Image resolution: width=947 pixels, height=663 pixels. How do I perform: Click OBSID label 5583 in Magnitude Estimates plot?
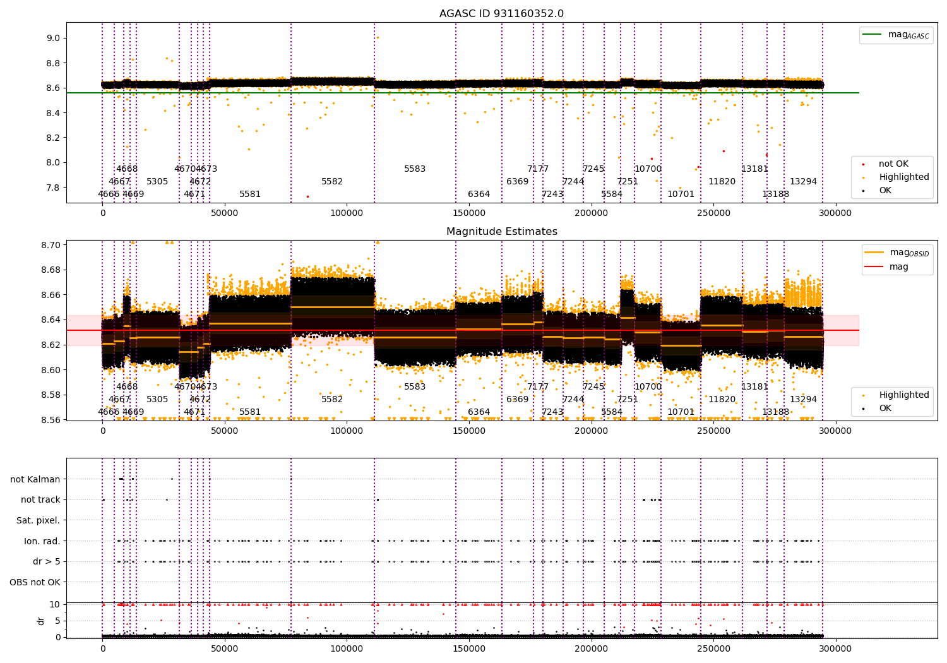point(415,387)
